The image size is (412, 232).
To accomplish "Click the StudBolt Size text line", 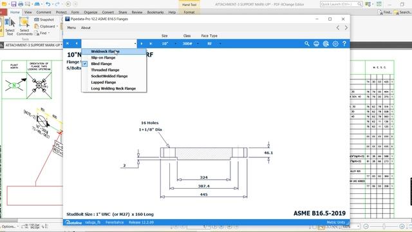I will point(110,215).
